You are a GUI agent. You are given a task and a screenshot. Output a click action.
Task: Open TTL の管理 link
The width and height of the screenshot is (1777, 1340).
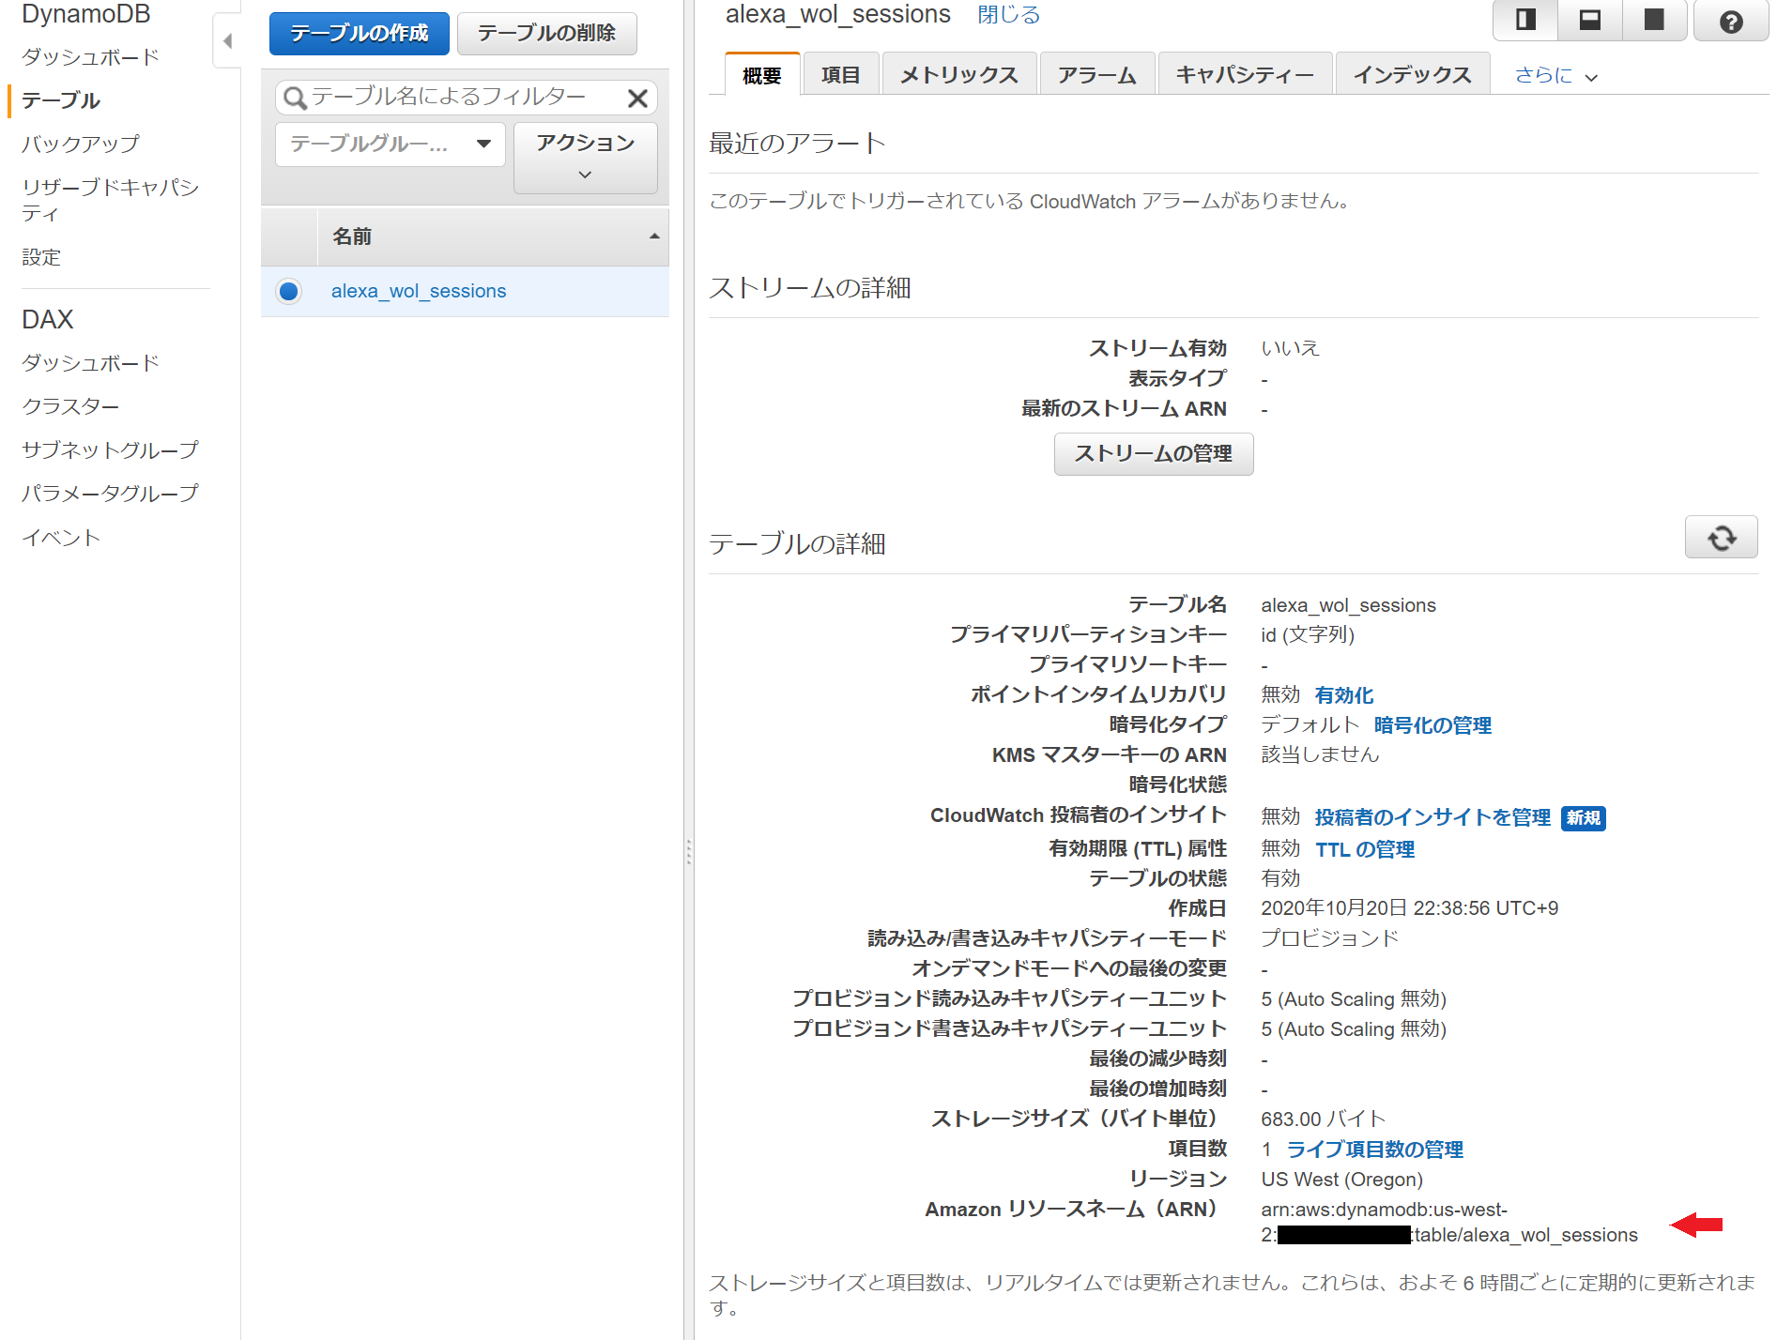point(1365,849)
